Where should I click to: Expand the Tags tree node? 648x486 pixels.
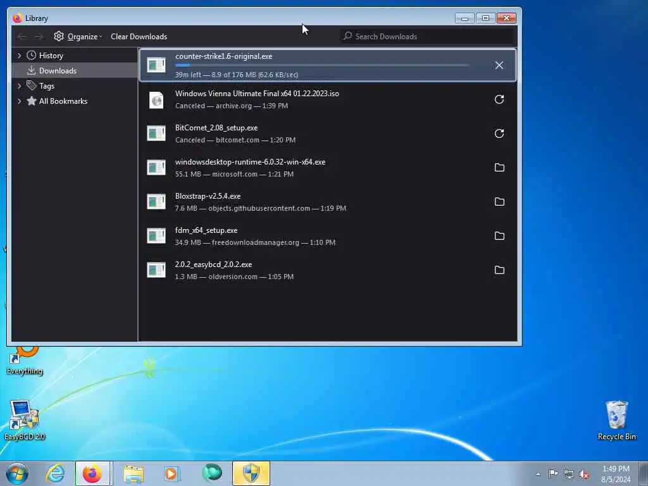point(19,86)
